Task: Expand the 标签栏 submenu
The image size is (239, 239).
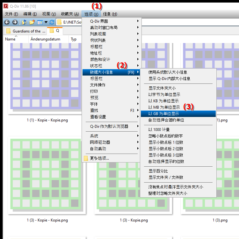Action: [x=112, y=78]
